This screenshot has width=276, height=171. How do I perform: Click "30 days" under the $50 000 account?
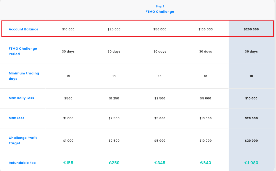(x=160, y=51)
